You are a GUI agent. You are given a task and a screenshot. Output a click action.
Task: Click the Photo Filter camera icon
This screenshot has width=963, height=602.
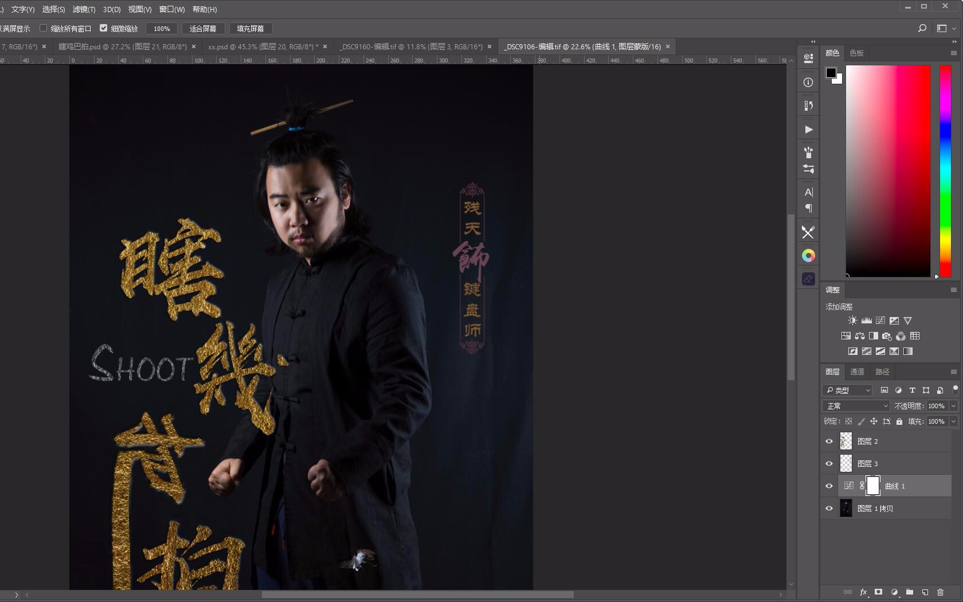pyautogui.click(x=886, y=337)
